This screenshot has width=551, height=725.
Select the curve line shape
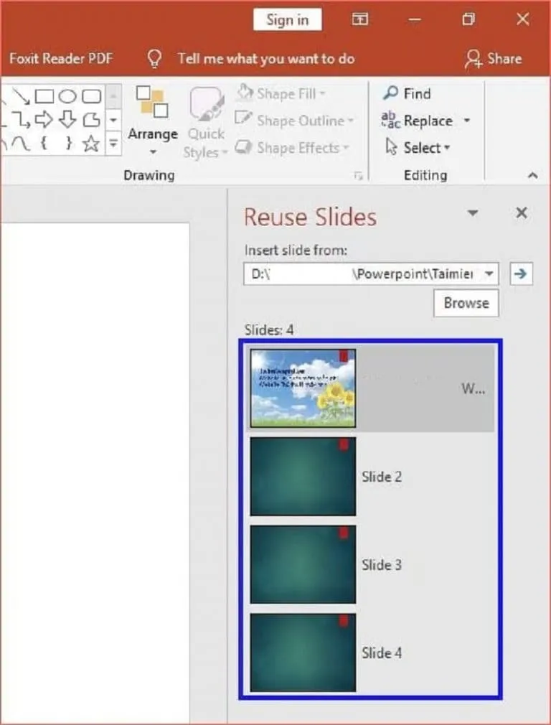[x=21, y=144]
